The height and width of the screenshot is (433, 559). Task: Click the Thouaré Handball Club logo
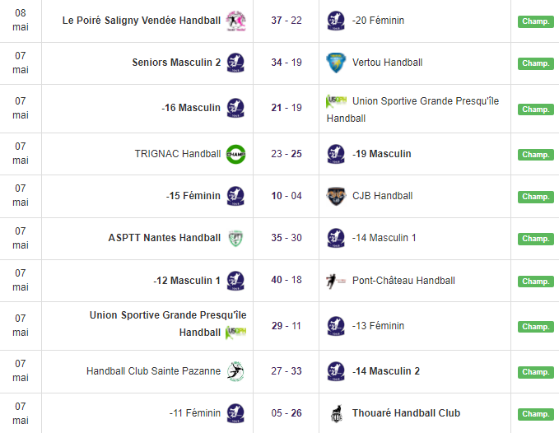click(x=335, y=413)
